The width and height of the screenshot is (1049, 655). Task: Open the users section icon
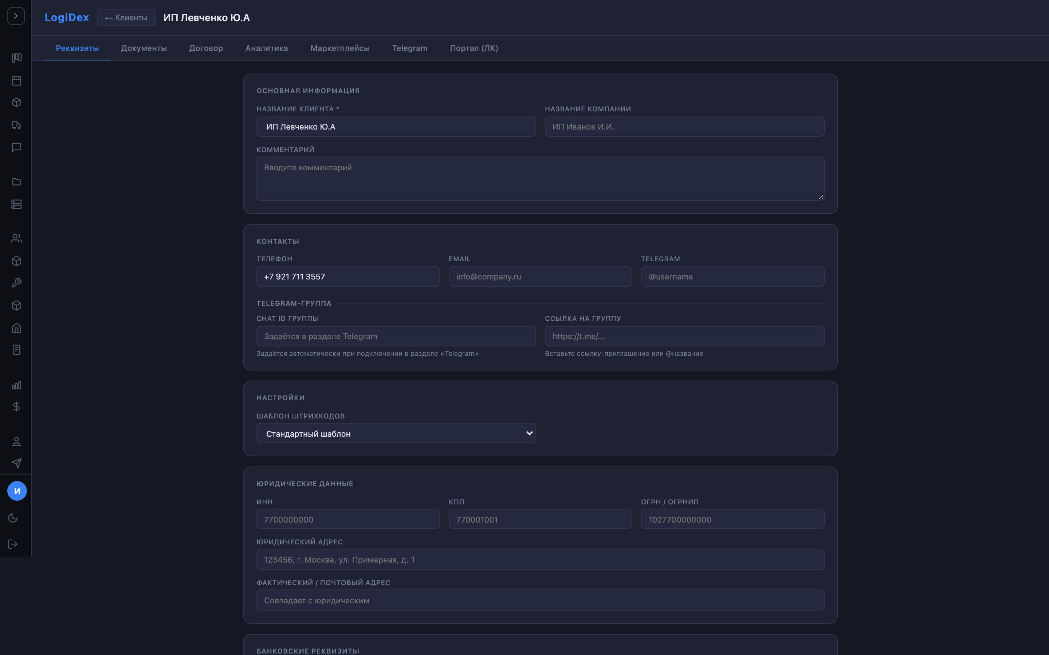[16, 238]
